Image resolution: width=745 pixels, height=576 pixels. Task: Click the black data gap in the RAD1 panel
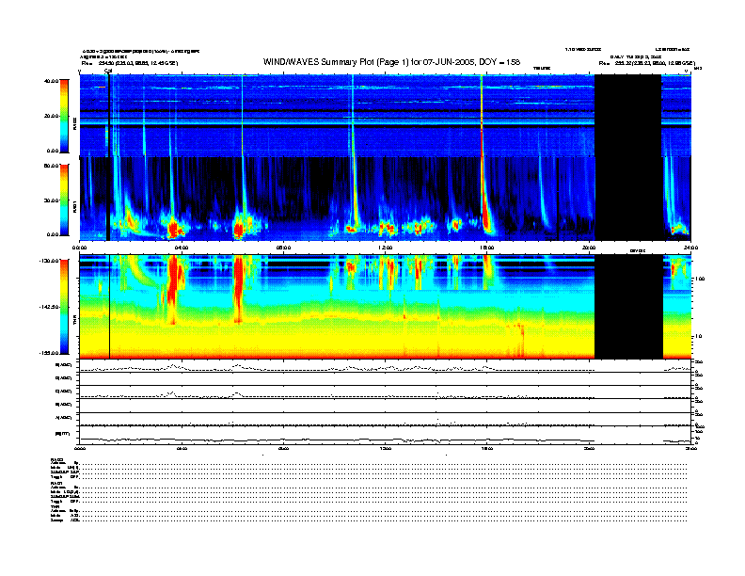627,199
